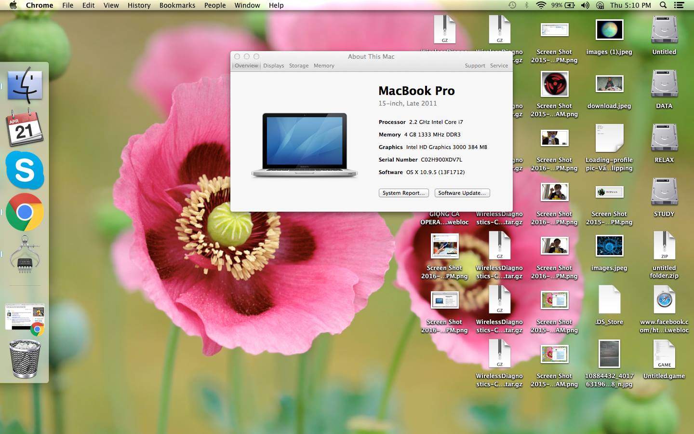Open the Bookmarks menu

click(x=177, y=5)
